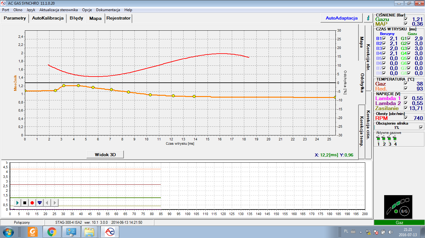This screenshot has height=238, width=425.
Task: Switch to the Rejestrator tab
Action: click(119, 18)
